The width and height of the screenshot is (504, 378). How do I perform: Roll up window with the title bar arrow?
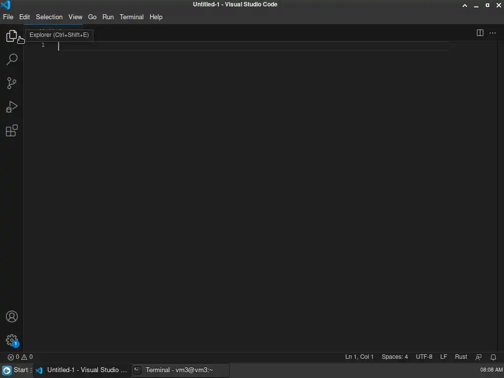465,5
